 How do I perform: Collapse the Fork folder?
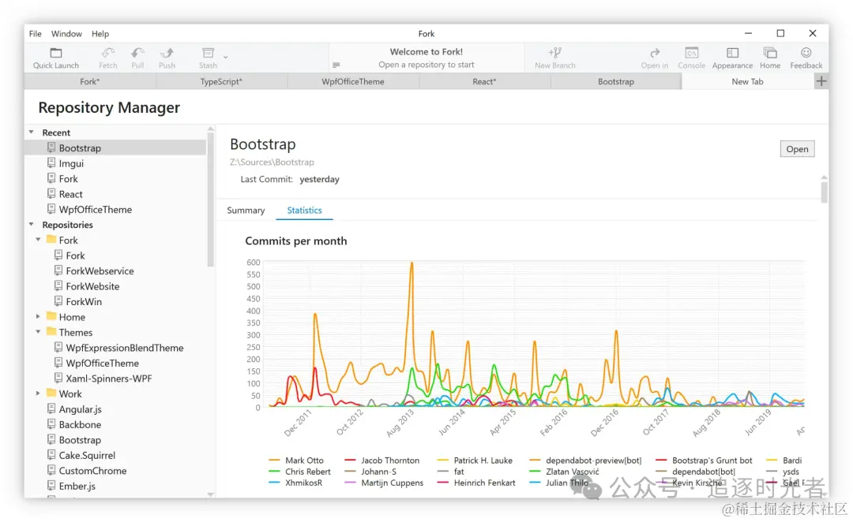[38, 240]
